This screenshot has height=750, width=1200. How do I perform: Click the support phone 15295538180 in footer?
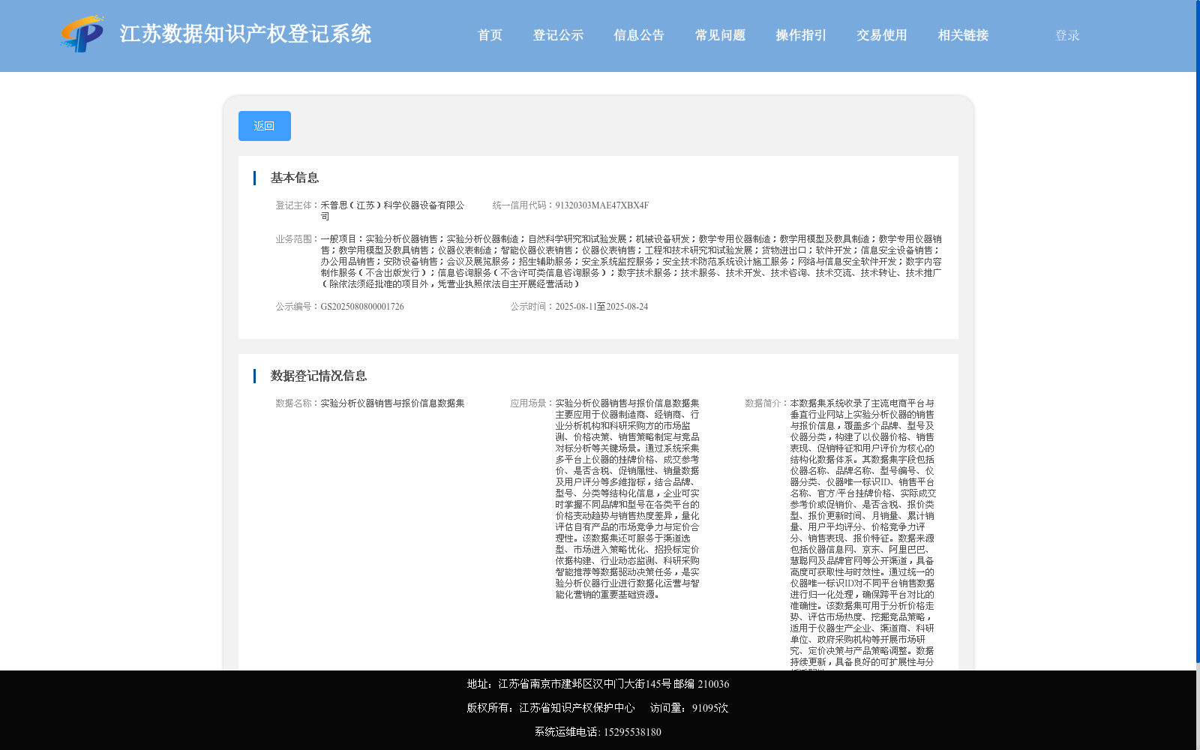[x=598, y=732]
